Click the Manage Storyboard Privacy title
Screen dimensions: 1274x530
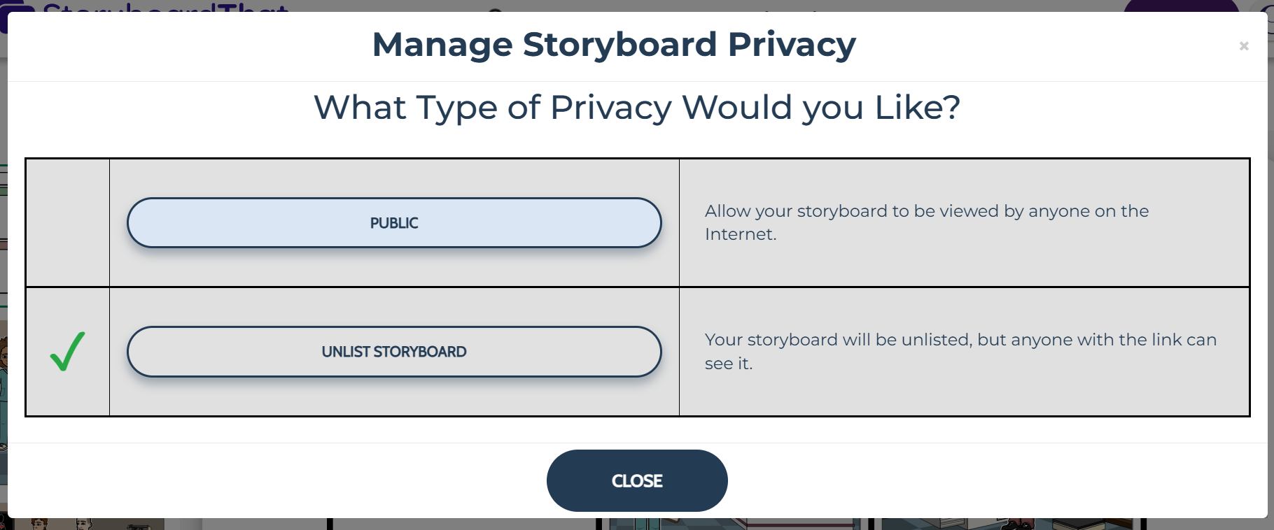coord(614,45)
